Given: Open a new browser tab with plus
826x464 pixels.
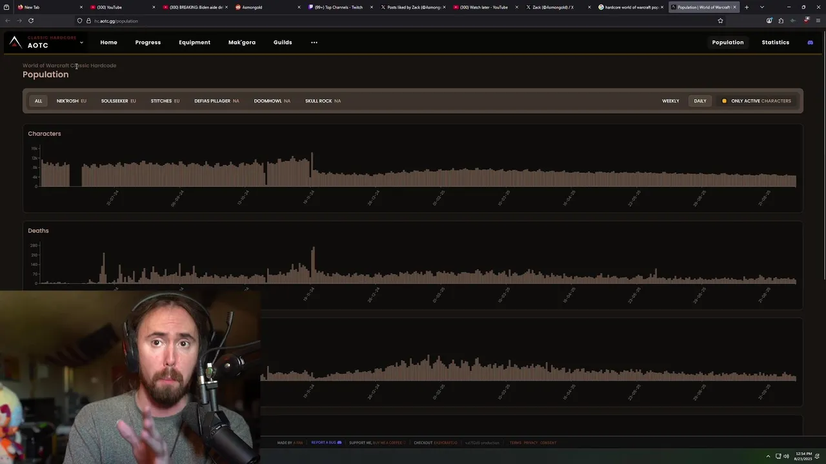Looking at the screenshot, I should click(x=747, y=7).
